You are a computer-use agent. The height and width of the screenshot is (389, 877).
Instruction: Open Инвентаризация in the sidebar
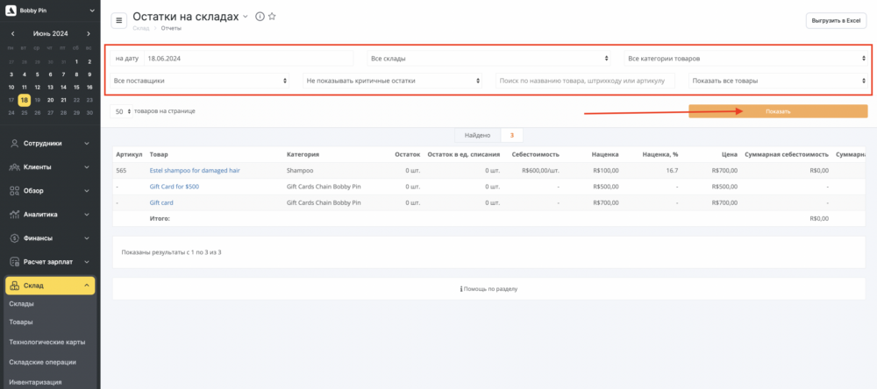(35, 382)
